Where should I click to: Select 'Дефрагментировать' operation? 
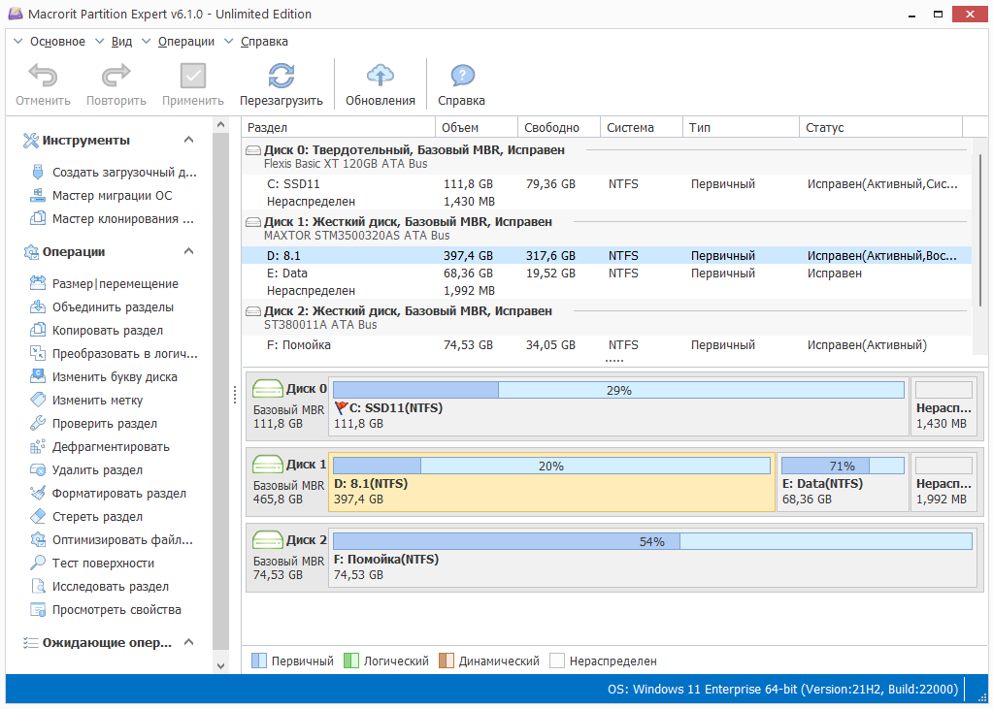100,447
